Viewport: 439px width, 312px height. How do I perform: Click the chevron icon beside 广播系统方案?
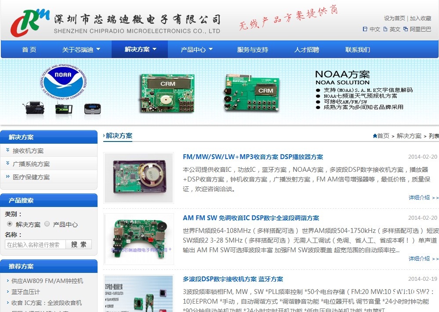tap(8, 163)
